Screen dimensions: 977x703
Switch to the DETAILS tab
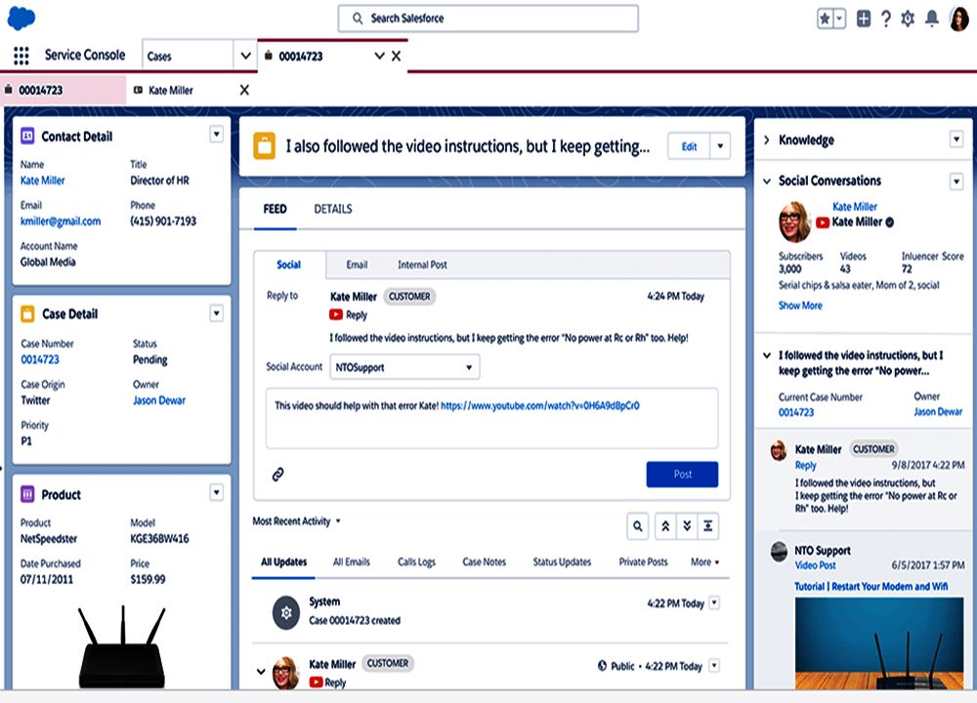tap(333, 209)
